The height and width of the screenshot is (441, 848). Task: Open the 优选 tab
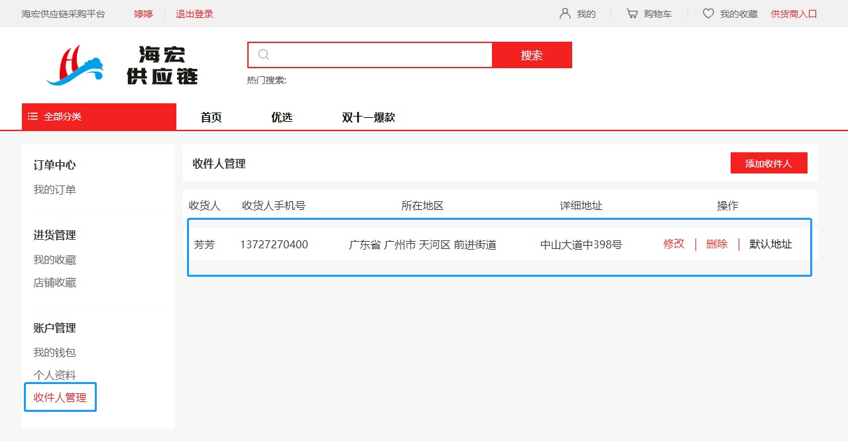[x=282, y=117]
